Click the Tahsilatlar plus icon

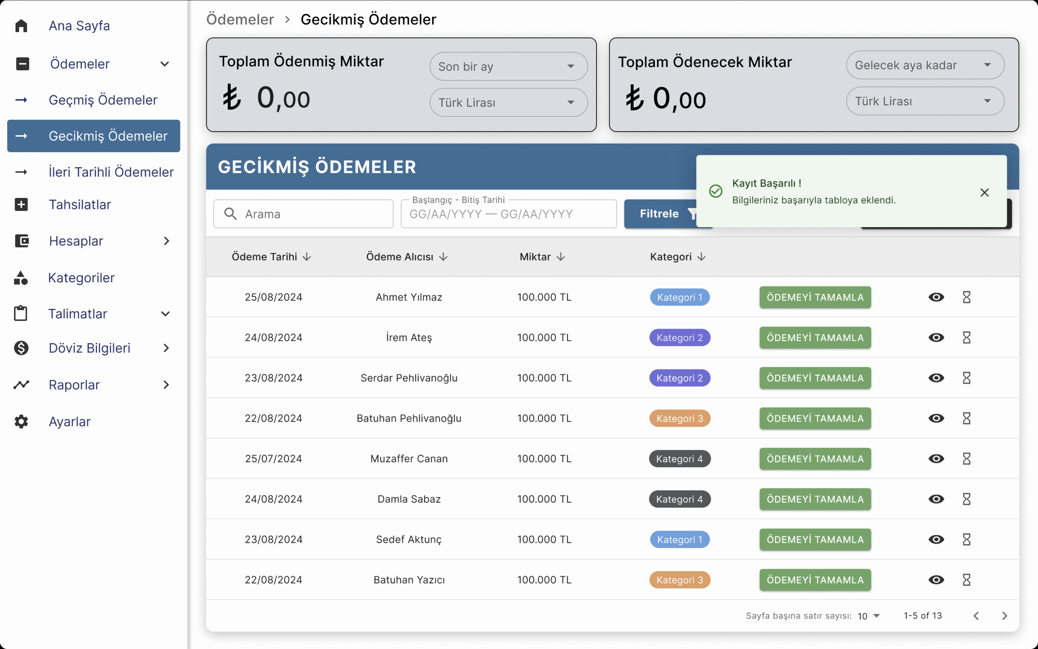(21, 204)
